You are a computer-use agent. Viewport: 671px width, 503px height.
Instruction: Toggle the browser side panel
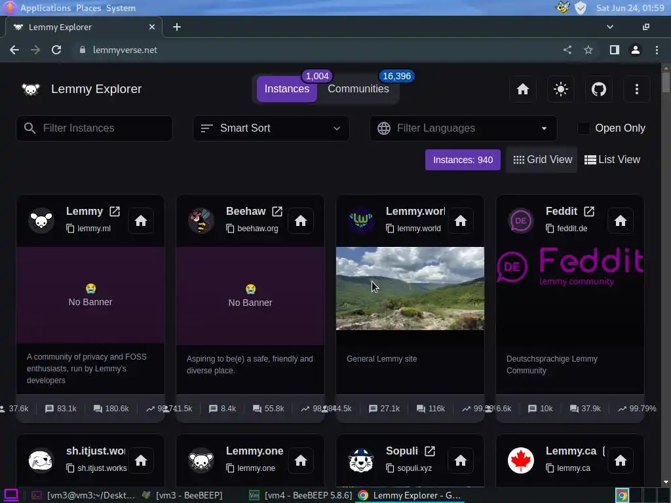point(615,50)
